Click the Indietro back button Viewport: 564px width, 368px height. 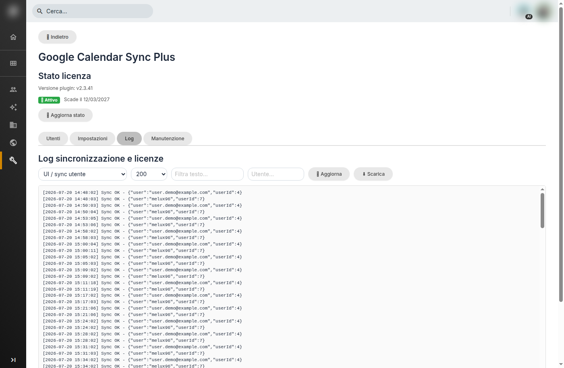[57, 37]
